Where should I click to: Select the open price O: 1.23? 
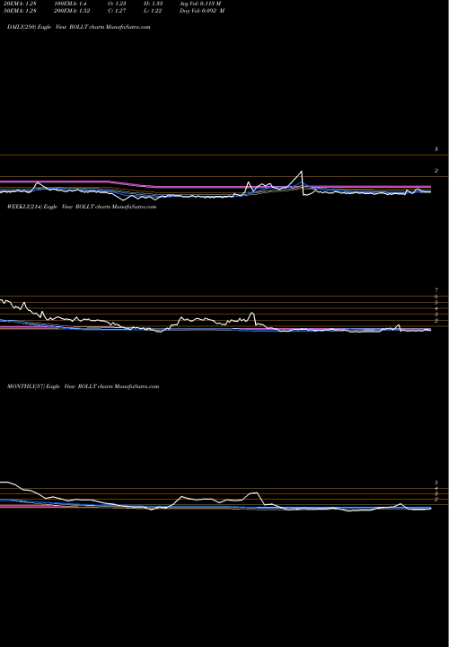click(117, 4)
